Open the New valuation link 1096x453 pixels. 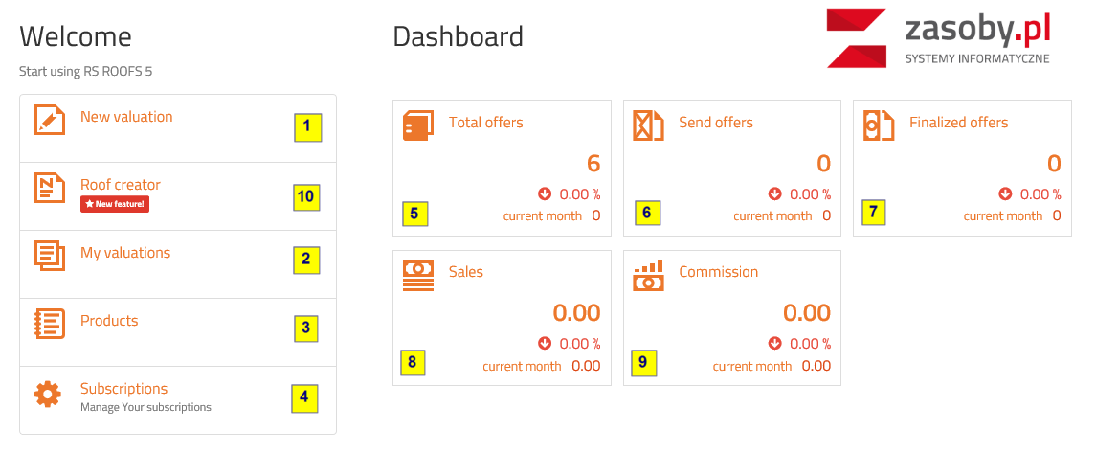(126, 117)
